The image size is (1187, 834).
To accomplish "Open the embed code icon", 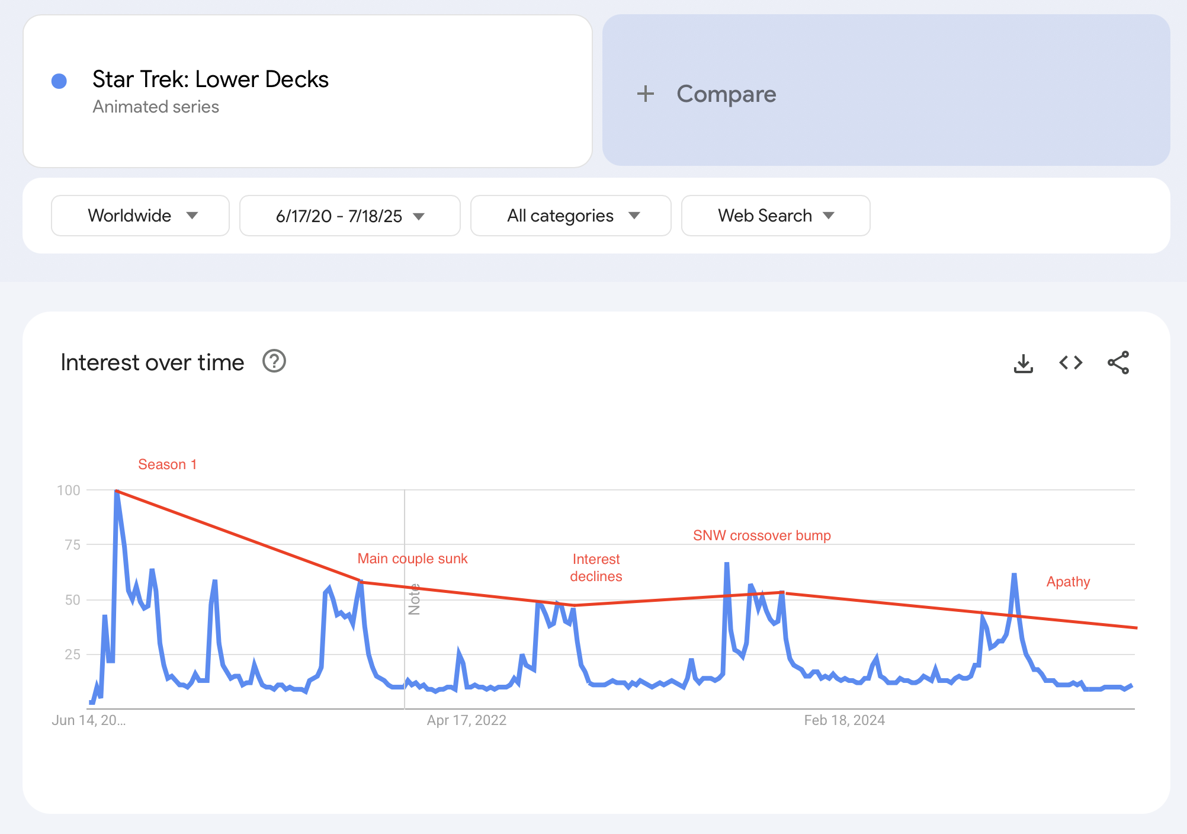I will [x=1070, y=363].
